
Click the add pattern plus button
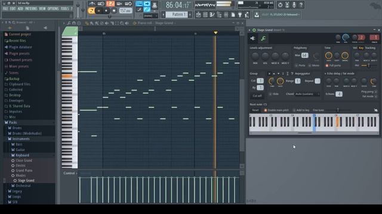point(190,14)
